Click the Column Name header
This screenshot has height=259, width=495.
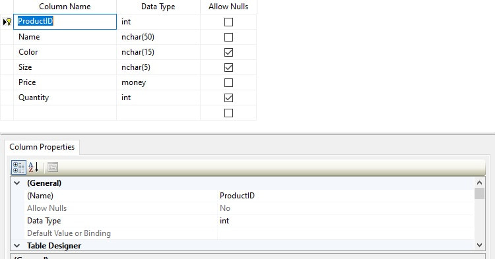tap(65, 7)
